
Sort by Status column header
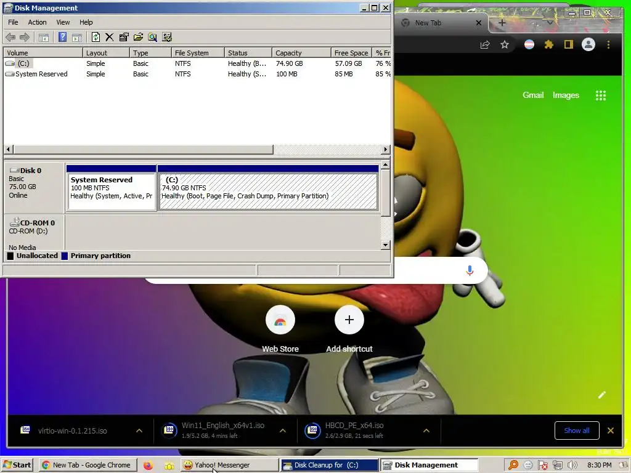coord(248,53)
